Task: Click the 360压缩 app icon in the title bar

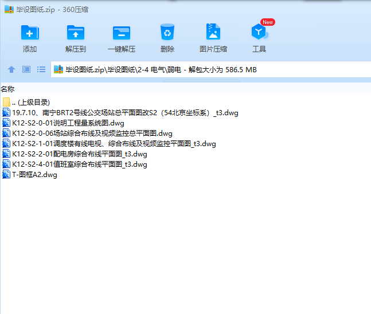Action: click(9, 10)
